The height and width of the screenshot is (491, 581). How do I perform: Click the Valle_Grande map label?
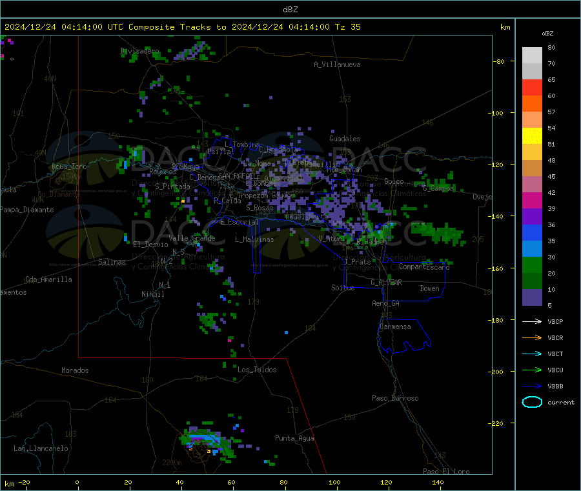[192, 238]
